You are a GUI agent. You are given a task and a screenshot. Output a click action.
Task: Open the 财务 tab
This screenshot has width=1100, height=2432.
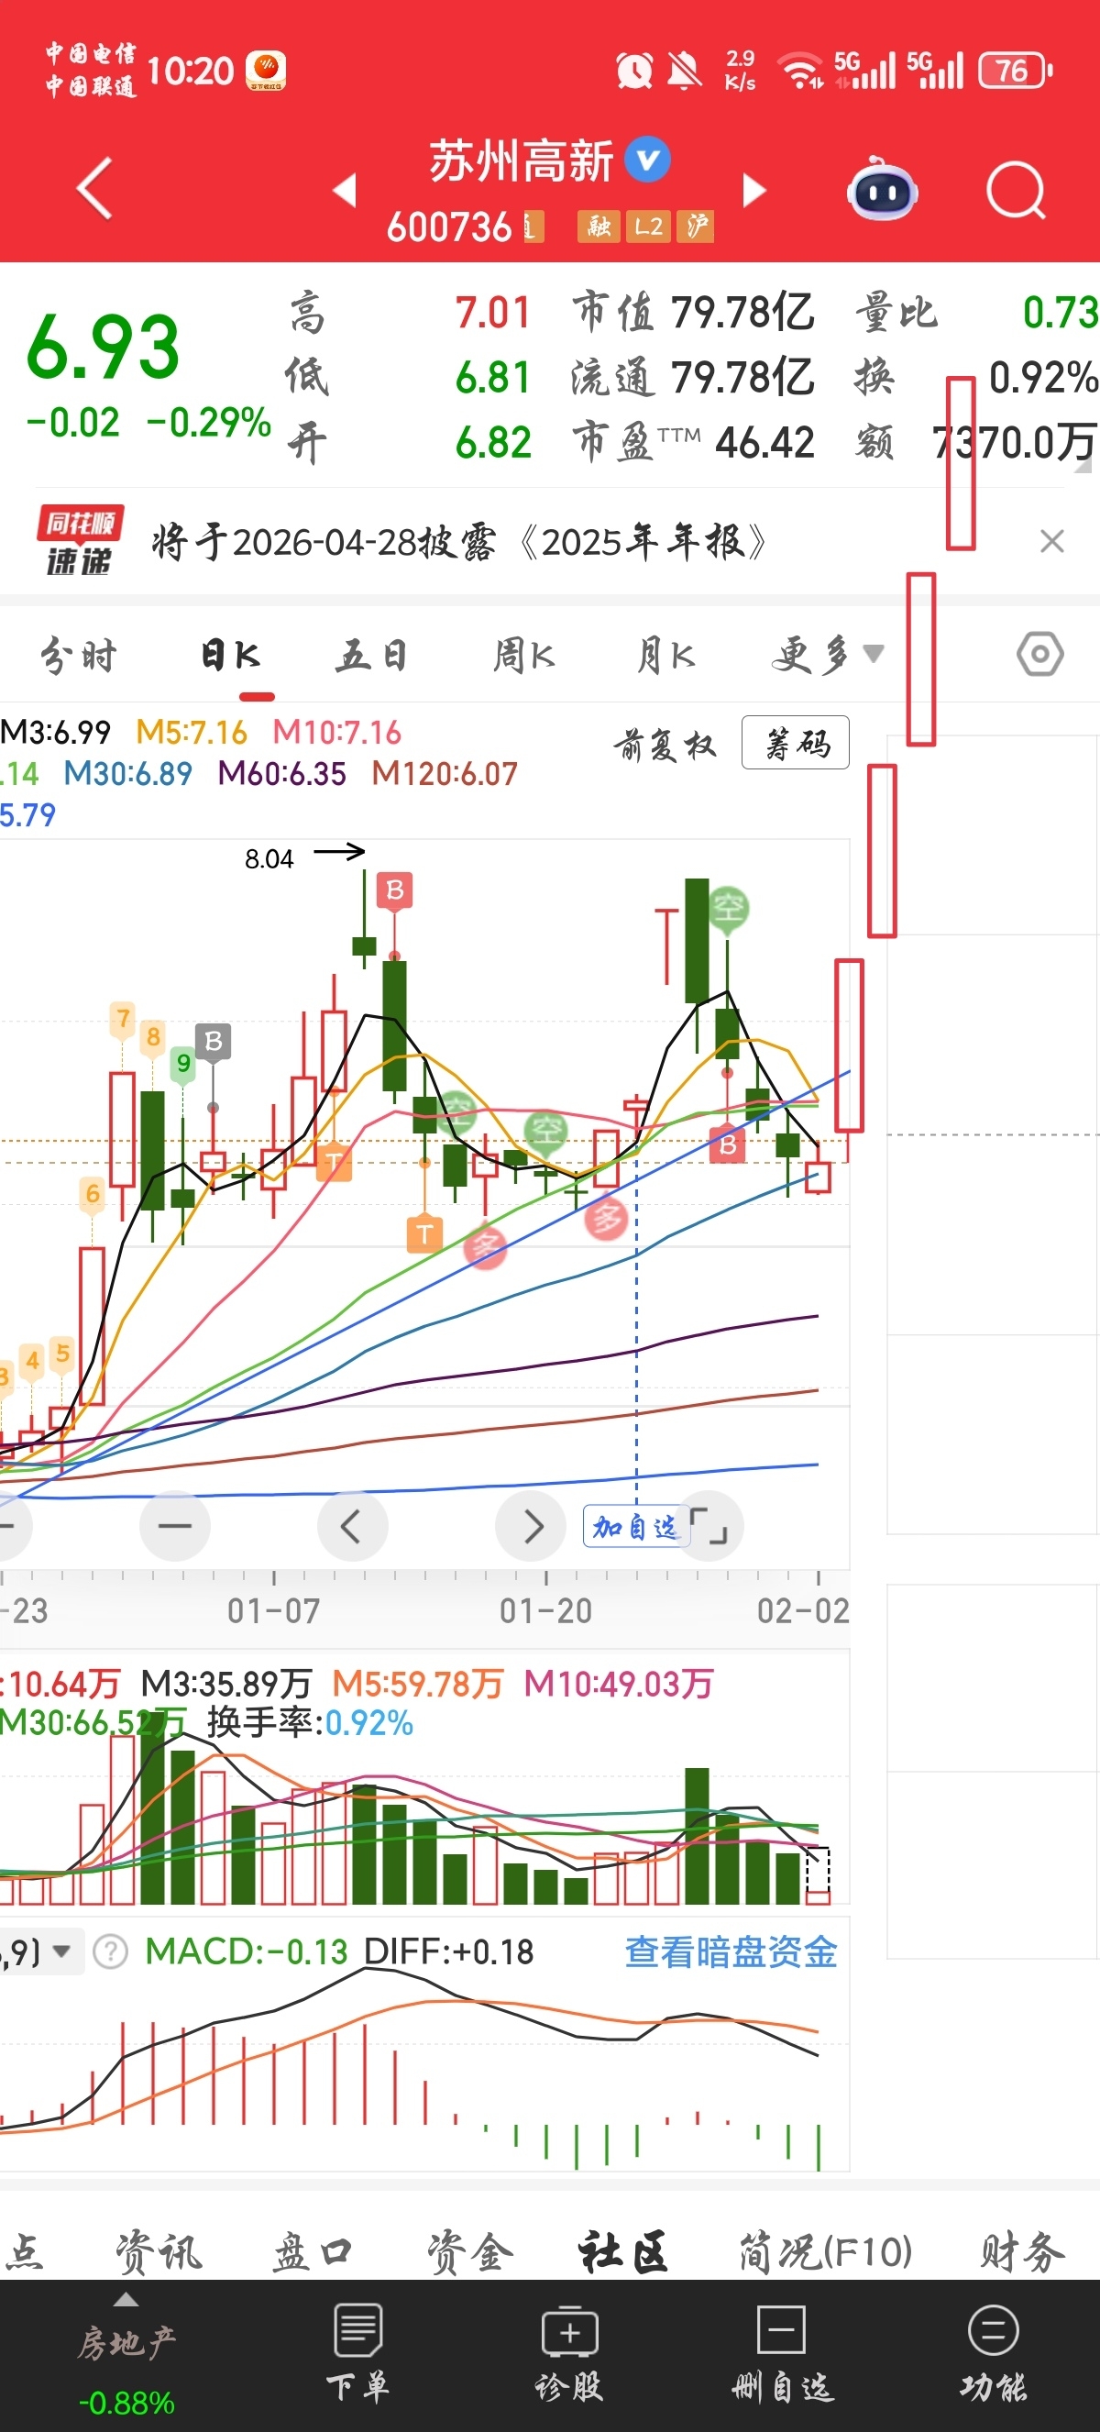click(1023, 2251)
